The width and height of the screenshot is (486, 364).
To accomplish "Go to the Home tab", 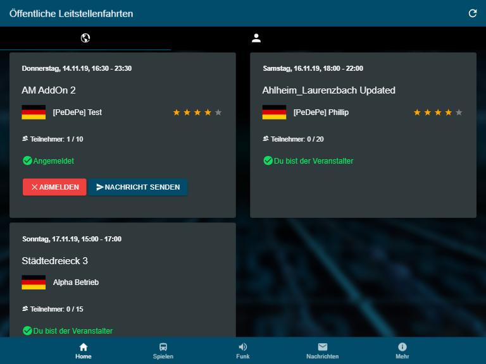I will coord(84,351).
